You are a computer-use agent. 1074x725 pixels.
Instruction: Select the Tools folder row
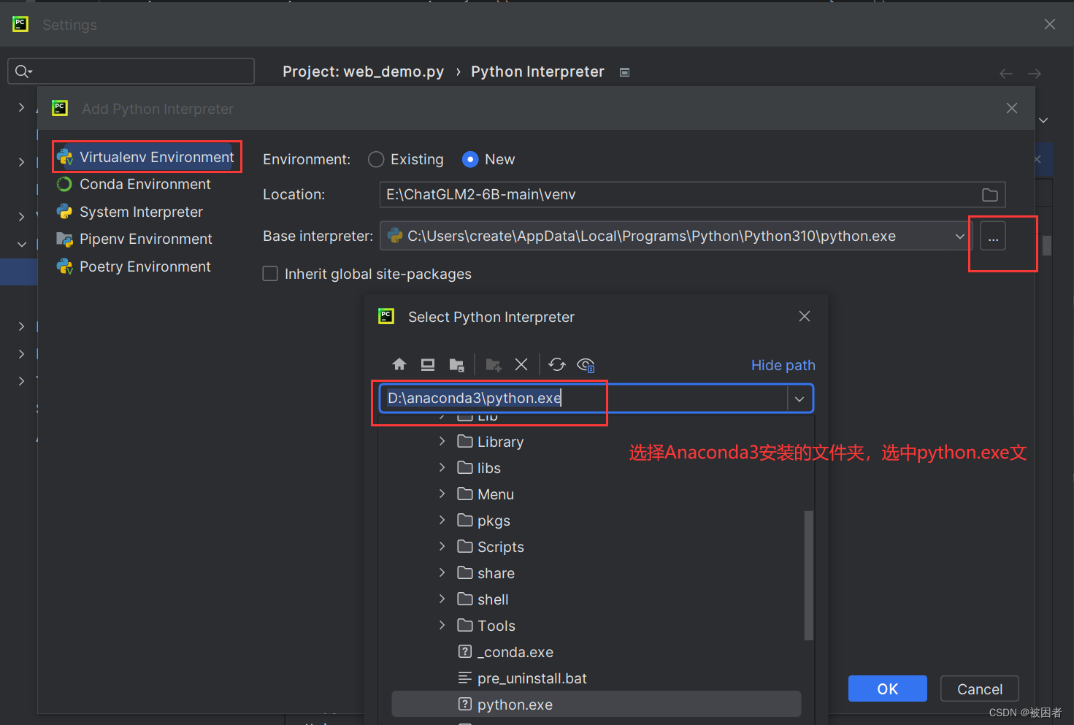tap(596, 626)
